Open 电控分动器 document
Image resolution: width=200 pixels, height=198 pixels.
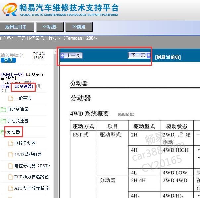coord(25,143)
